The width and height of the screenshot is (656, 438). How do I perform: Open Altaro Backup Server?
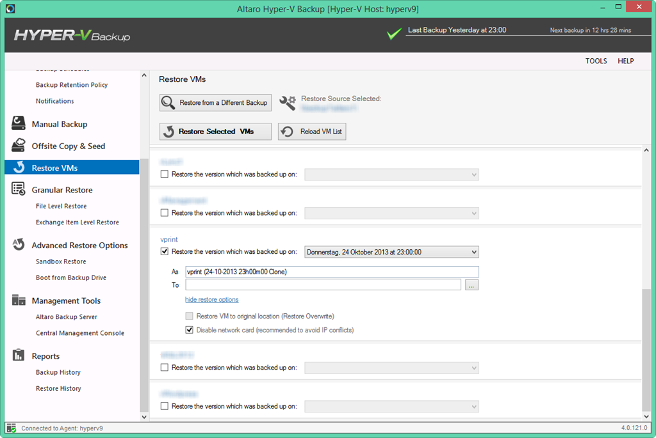[x=67, y=317]
